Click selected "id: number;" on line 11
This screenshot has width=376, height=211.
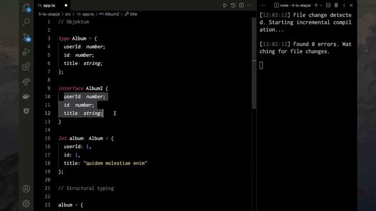(79, 105)
